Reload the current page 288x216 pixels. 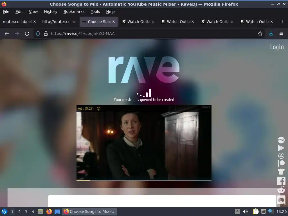pos(27,34)
